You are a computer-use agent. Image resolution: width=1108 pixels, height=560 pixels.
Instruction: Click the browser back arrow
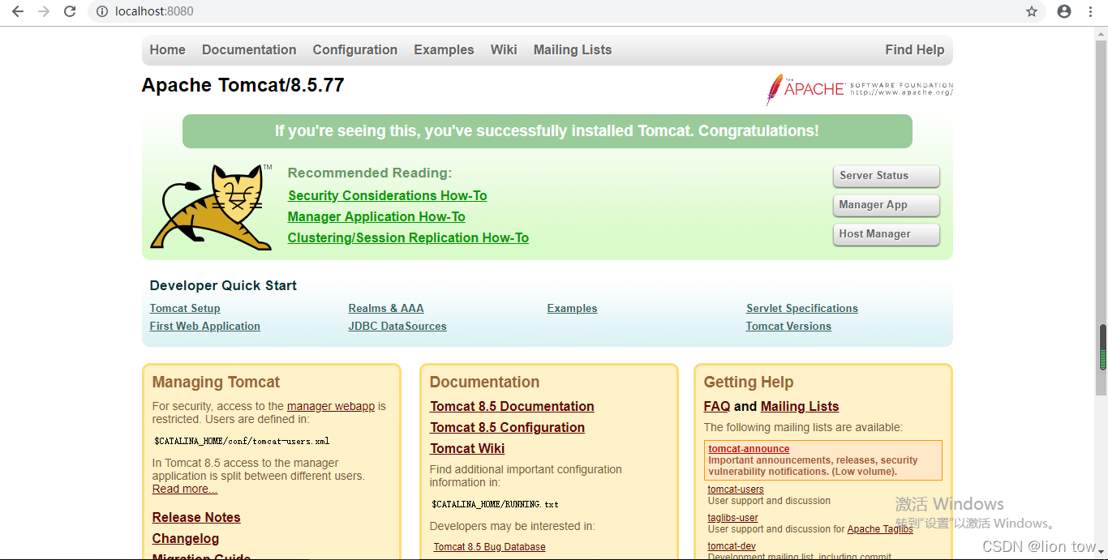click(x=18, y=11)
